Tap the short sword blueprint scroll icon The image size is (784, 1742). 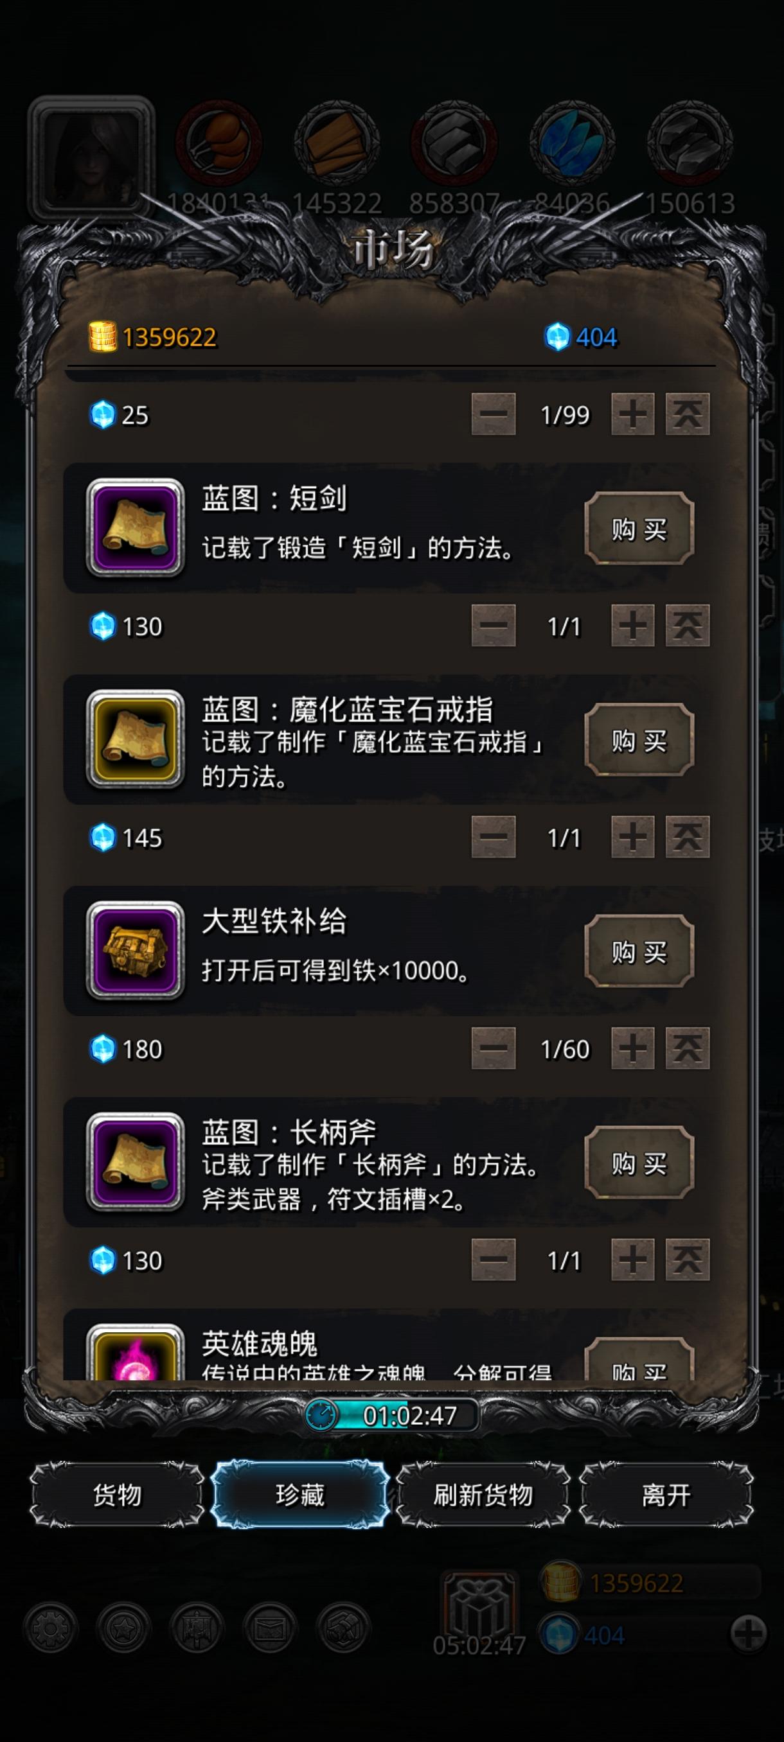136,527
